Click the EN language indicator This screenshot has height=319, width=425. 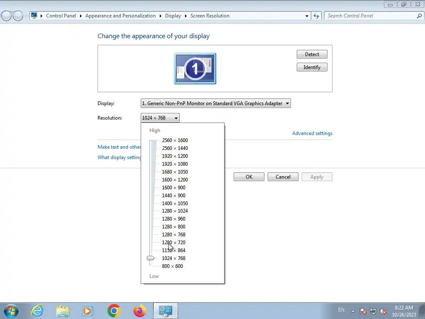(x=341, y=310)
